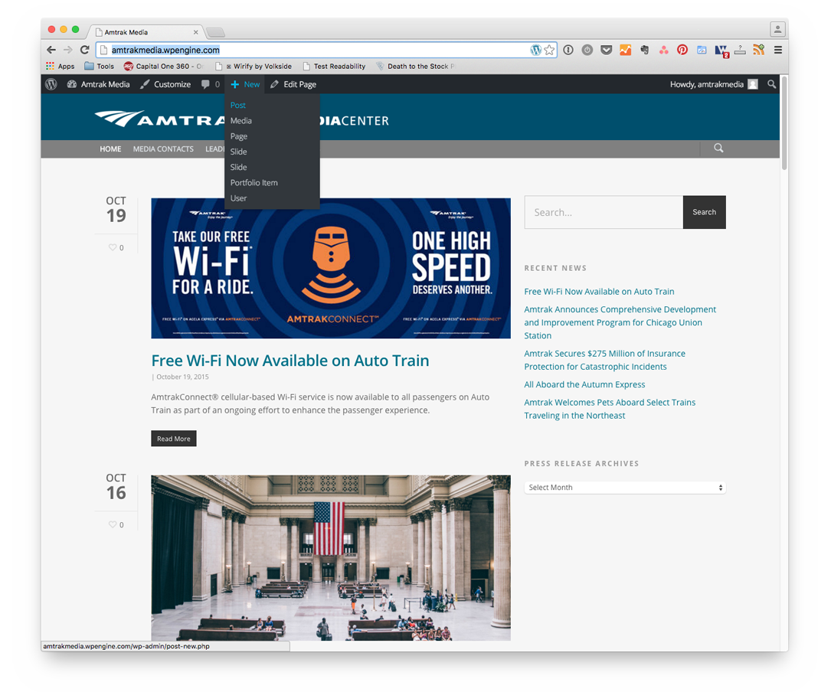Open the Pocket extension icon
Viewport: 831px width, 692px height.
pos(607,50)
